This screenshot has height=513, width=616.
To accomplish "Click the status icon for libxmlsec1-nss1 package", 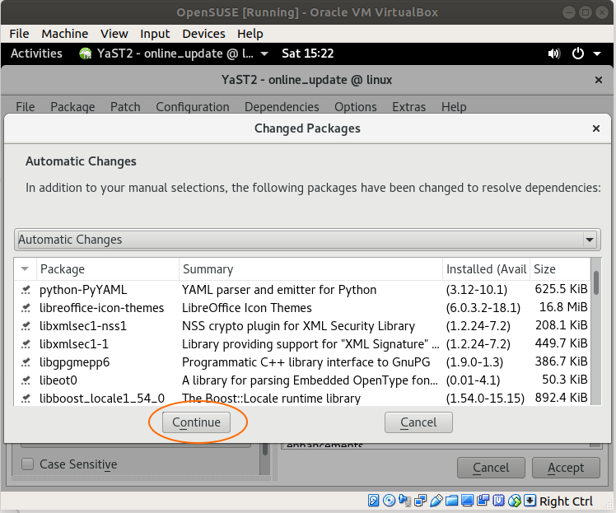I will coord(26,326).
